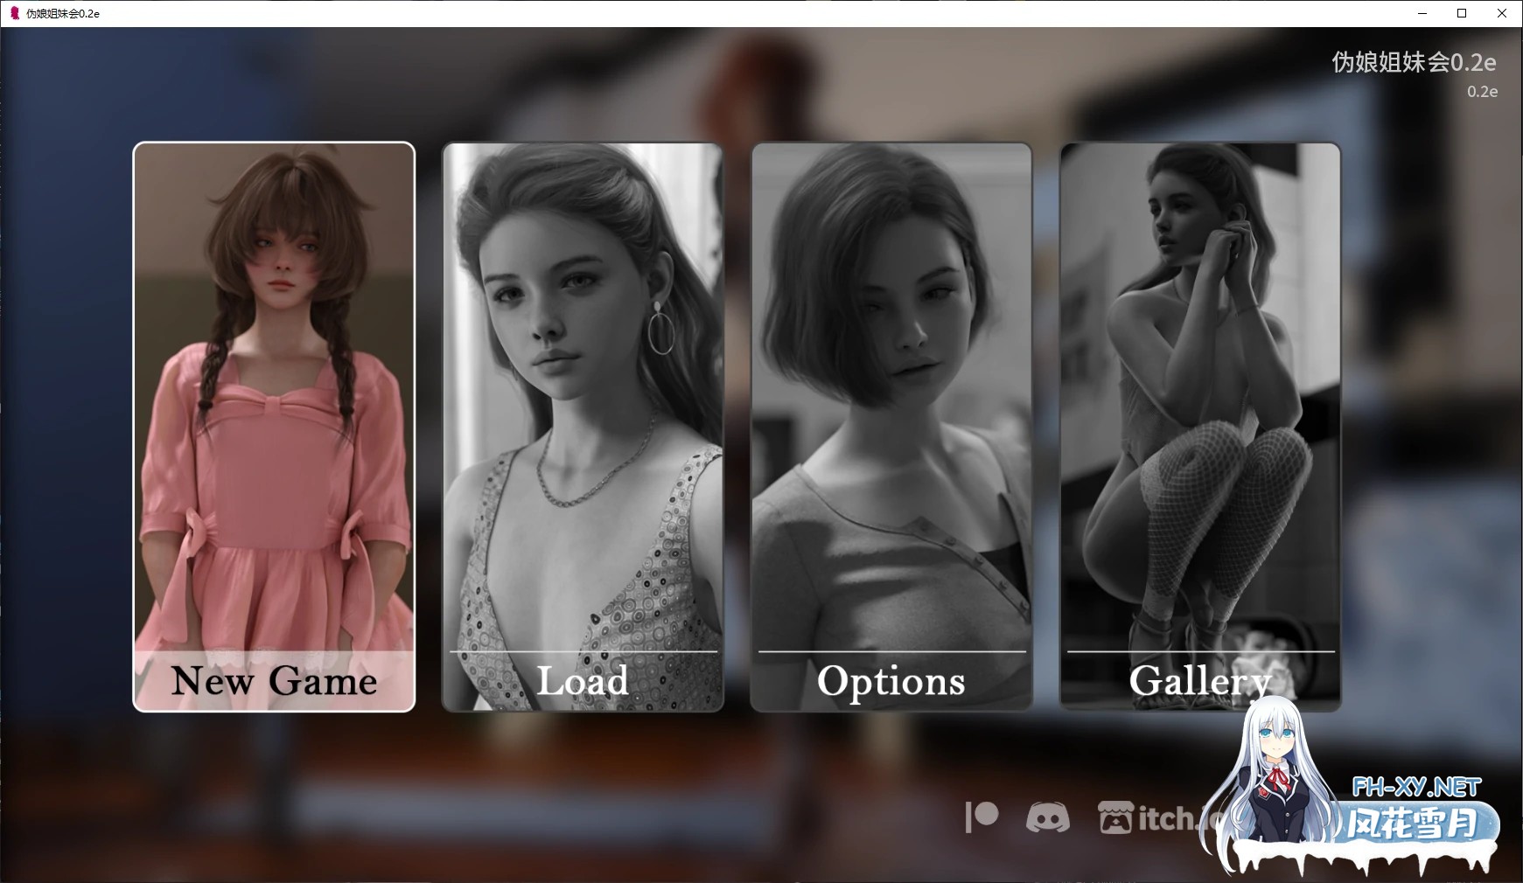1523x883 pixels.
Task: Click the game title in top-right corner
Action: coord(1413,62)
